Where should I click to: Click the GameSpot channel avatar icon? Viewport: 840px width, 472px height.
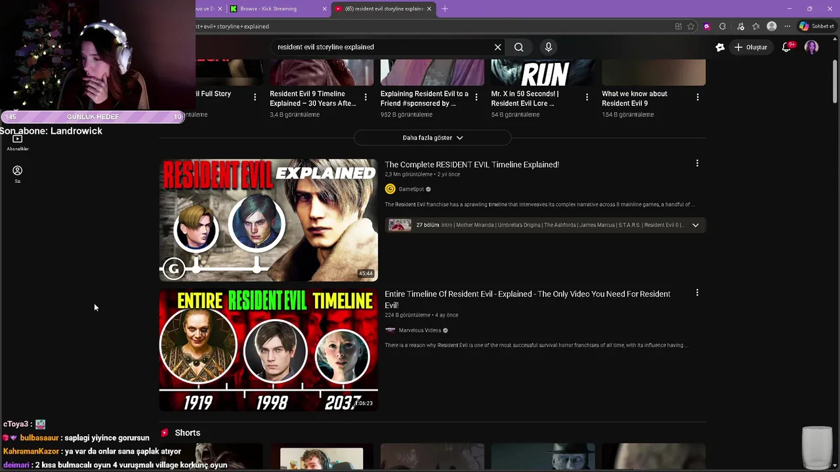pos(390,189)
